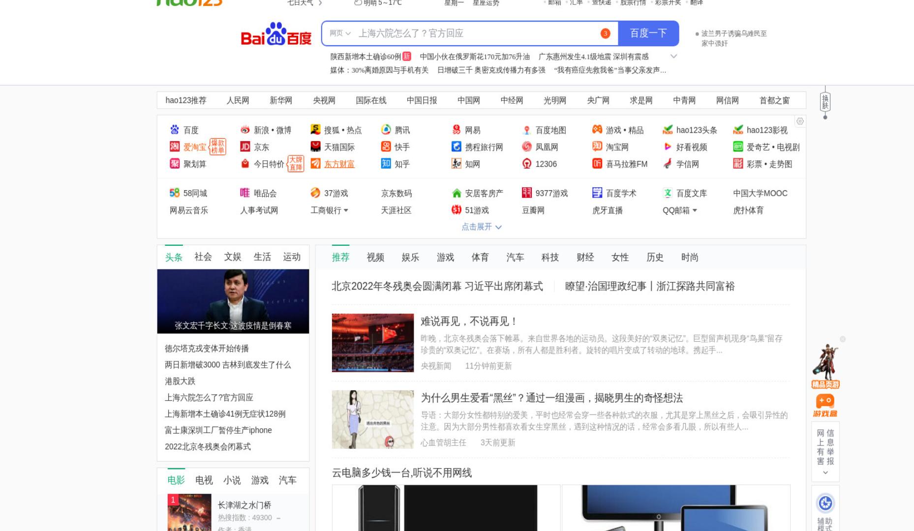Open the 58同城 icon

click(x=175, y=193)
